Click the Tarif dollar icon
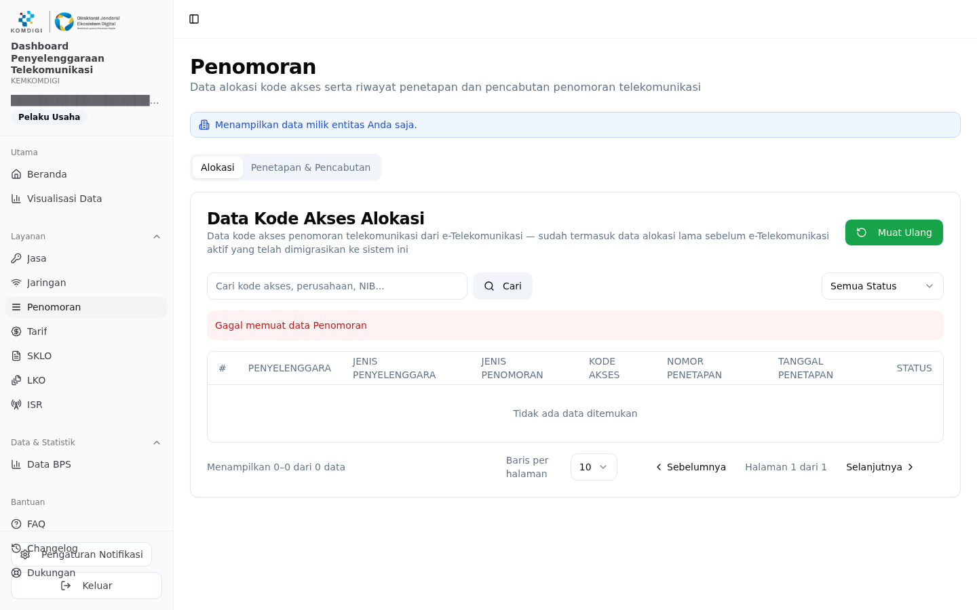 (16, 331)
